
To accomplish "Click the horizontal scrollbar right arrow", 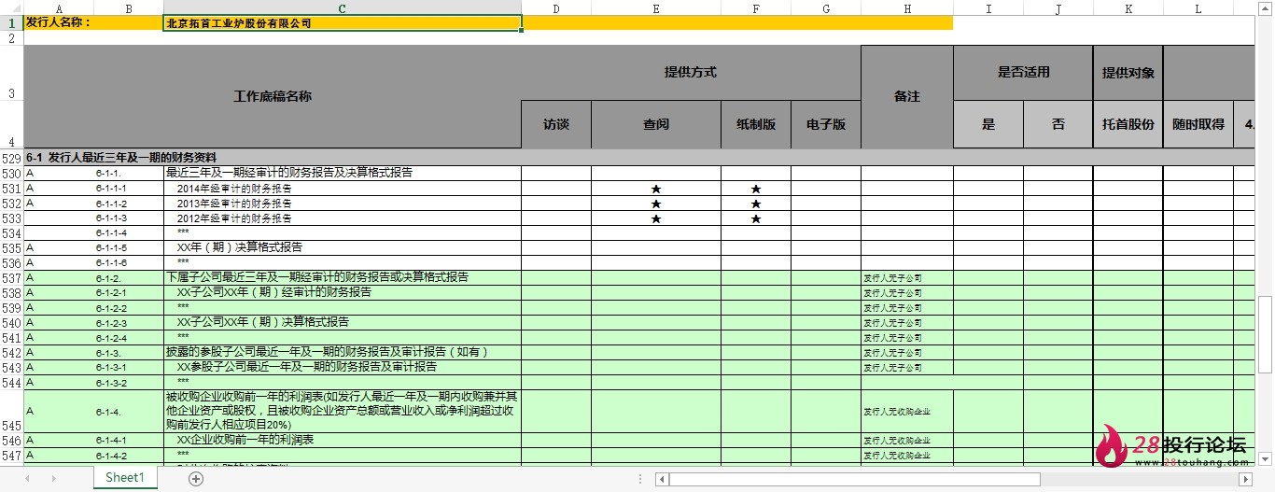I will 1244,479.
